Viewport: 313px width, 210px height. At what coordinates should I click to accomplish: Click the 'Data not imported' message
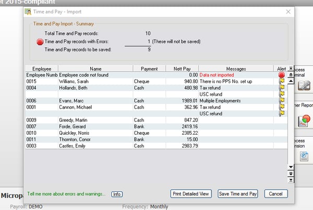click(x=216, y=75)
